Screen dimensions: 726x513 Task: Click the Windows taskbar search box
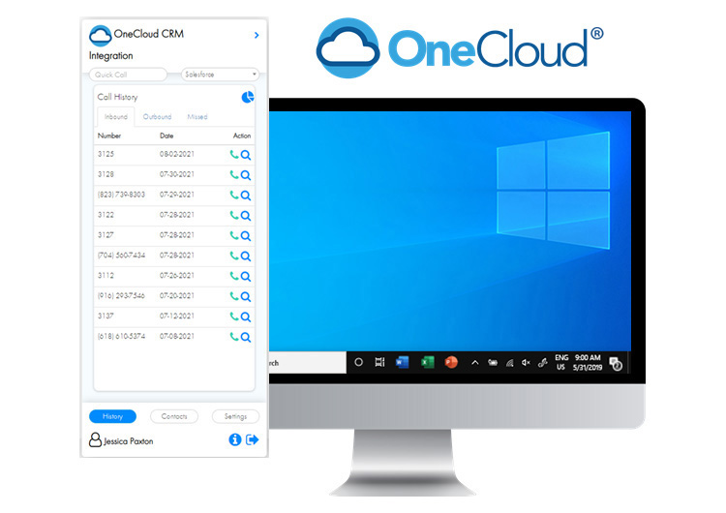click(x=308, y=363)
